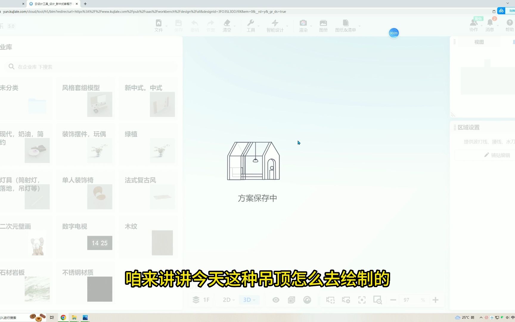The image size is (515, 322).
Task: Open the 消息 notification bell
Action: point(490,23)
